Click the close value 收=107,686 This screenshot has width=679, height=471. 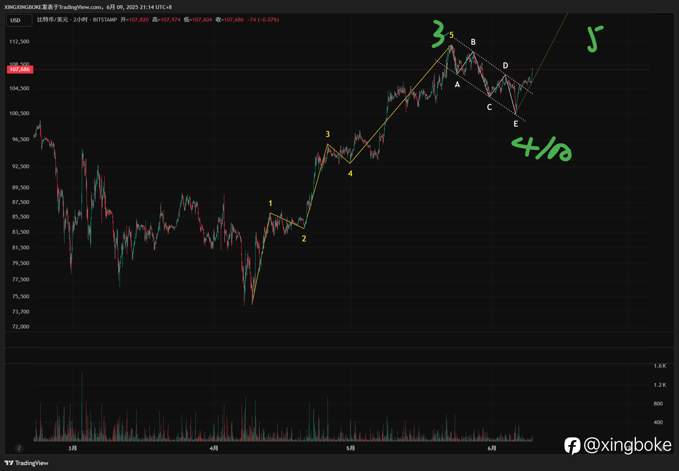229,20
